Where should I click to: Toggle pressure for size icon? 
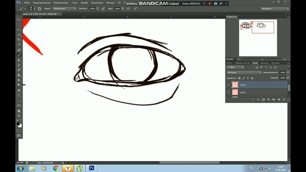[135, 9]
